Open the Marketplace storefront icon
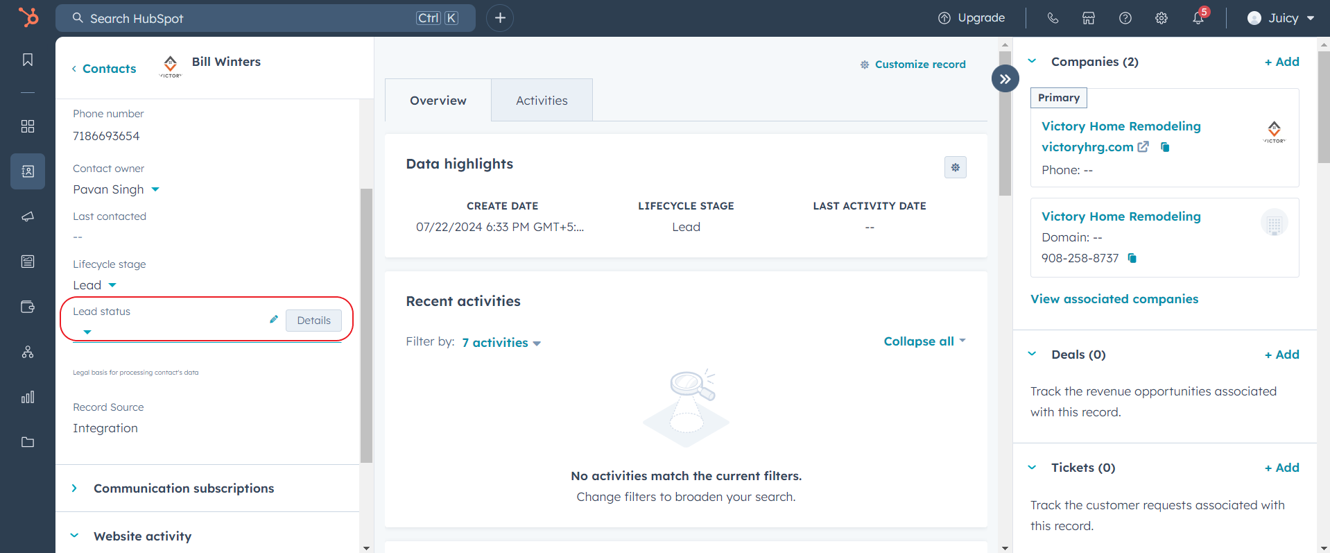The width and height of the screenshot is (1330, 553). 1089,18
